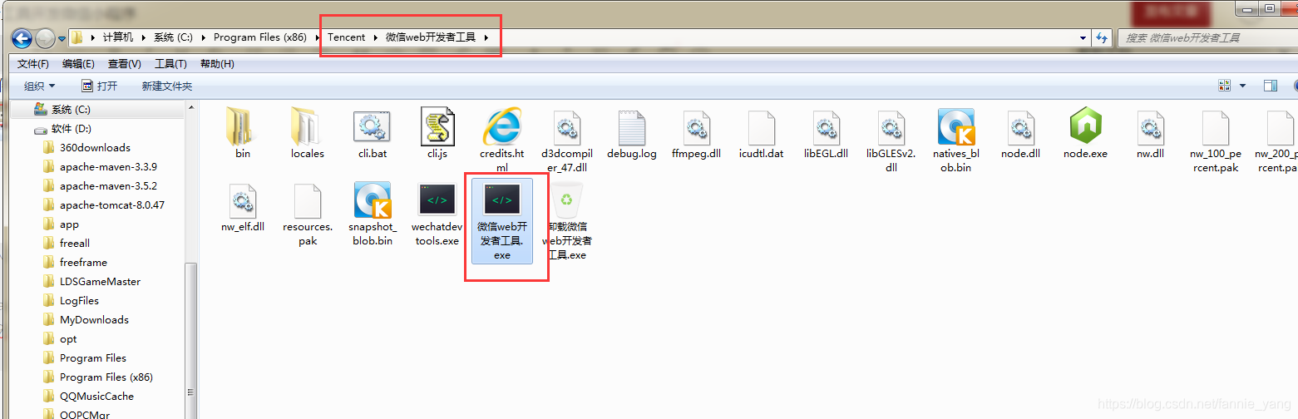Select the 卸载微信web开发者工具.exe uninstaller
1298x419 pixels.
click(567, 220)
